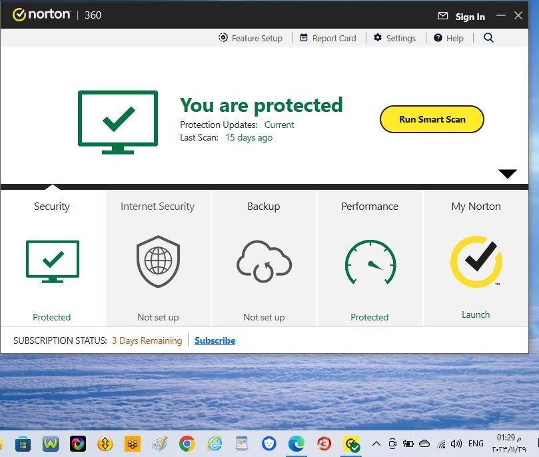Show hidden tray icons chevron
Image resolution: width=539 pixels, height=457 pixels.
pos(376,444)
